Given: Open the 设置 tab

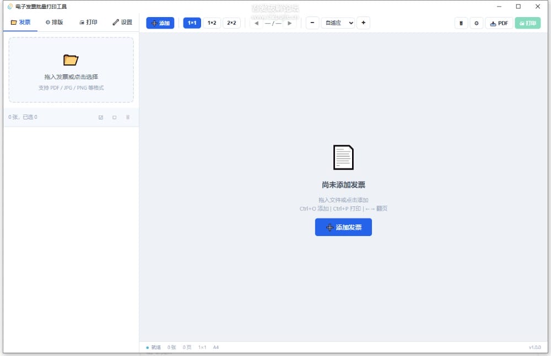Looking at the screenshot, I should click(x=122, y=22).
